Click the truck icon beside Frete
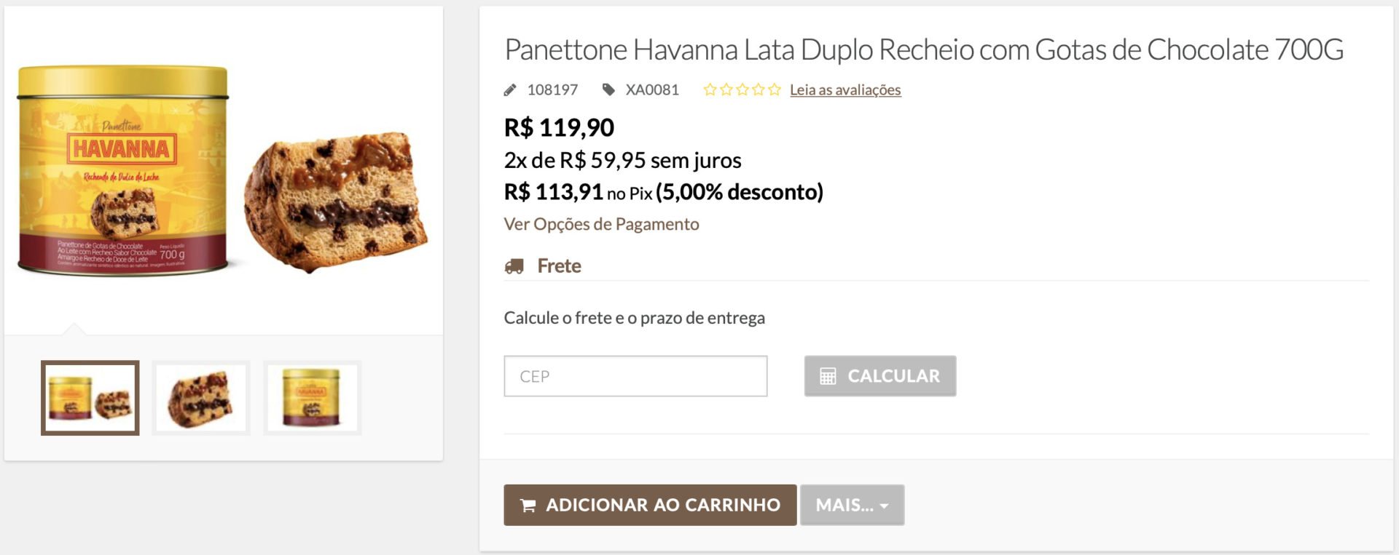1399x555 pixels. coord(514,266)
